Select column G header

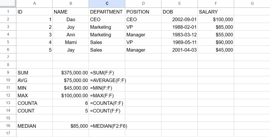click(252, 3)
